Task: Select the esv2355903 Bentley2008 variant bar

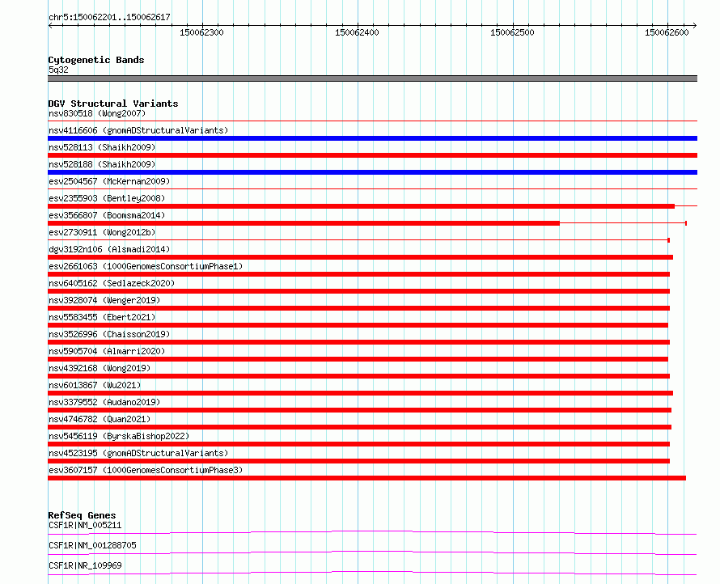Action: click(361, 206)
